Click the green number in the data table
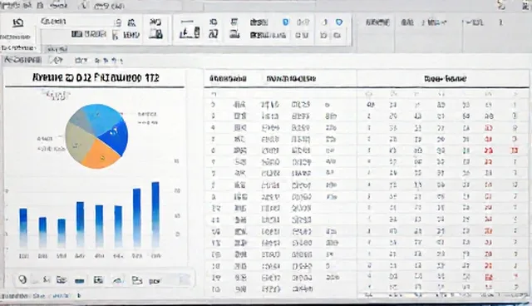Screen dimensions: 532x306 pos(466,151)
